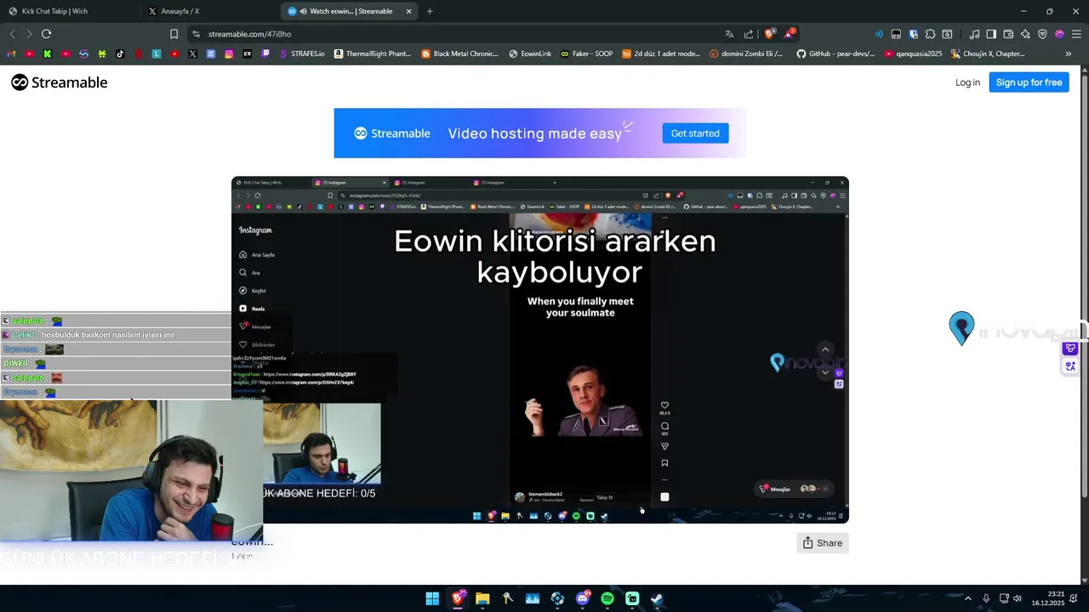
Task: Open Steam from the taskbar
Action: coord(657,598)
